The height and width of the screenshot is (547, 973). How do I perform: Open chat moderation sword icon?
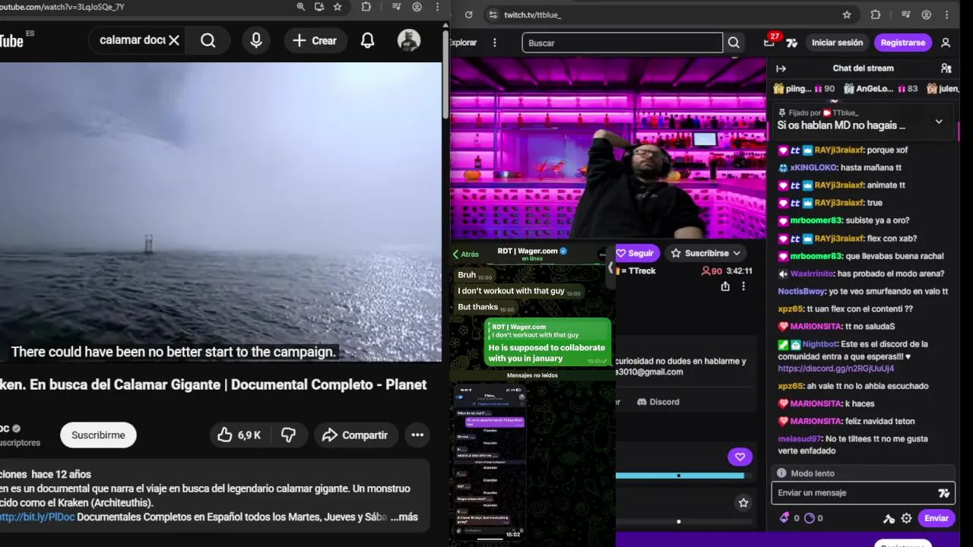coord(889,519)
